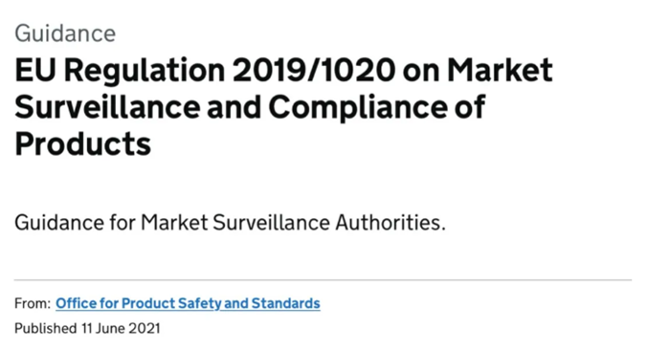Click the bold word "Surveillance" in the heading
Viewport: 646px width, 350px height.
(107, 107)
